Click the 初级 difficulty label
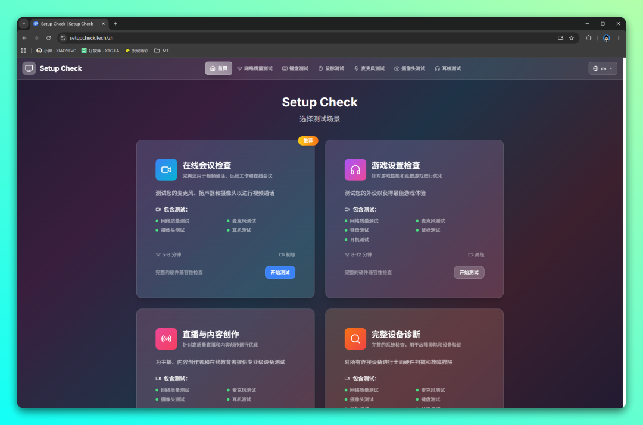643x425 pixels. 287,254
